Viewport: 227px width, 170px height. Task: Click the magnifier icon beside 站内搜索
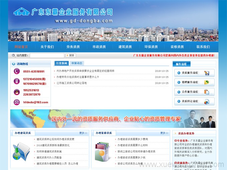pos(13,56)
